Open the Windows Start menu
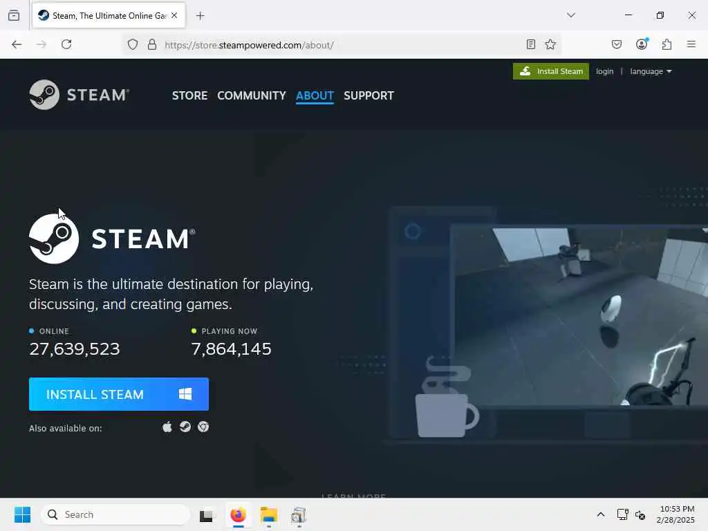This screenshot has width=708, height=531. tap(22, 514)
